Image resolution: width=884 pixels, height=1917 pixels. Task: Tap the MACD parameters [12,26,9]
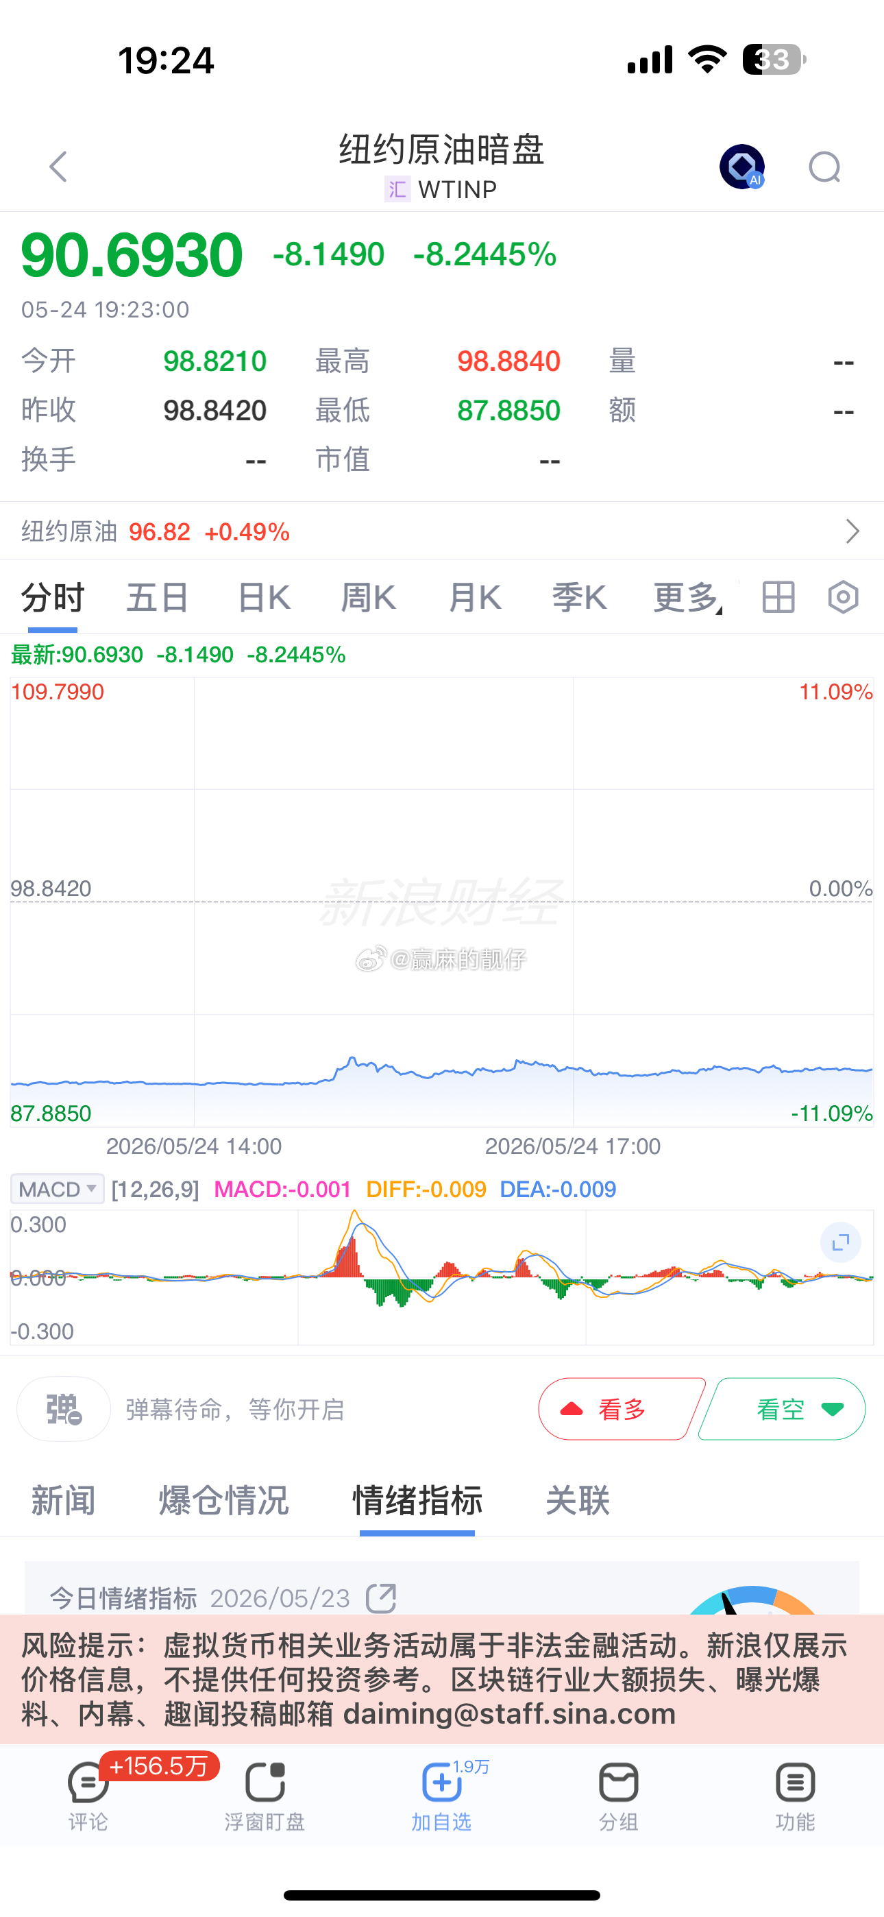pyautogui.click(x=155, y=1189)
